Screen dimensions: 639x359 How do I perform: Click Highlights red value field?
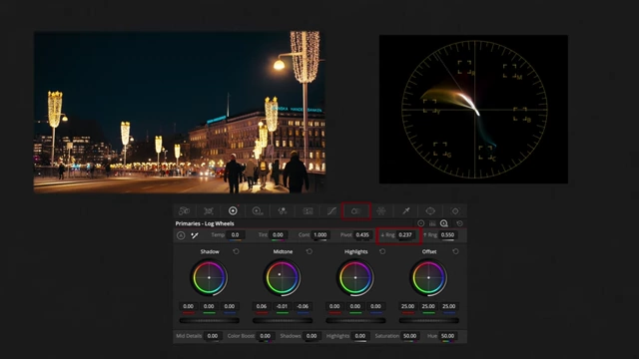pos(334,306)
